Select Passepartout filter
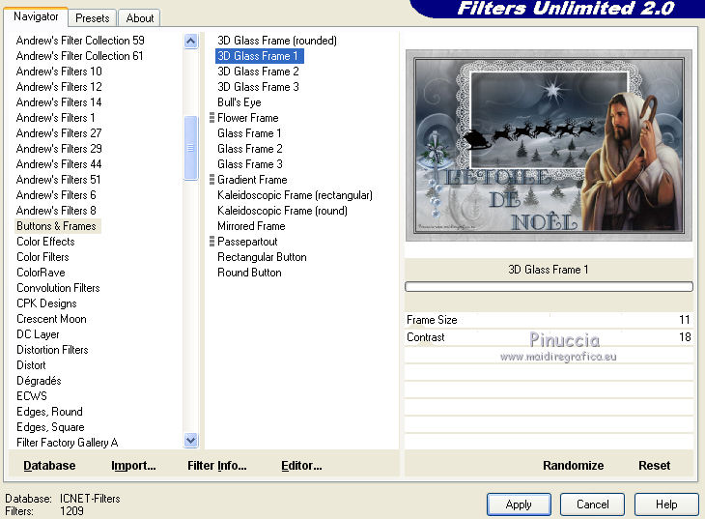705x519 pixels. (x=247, y=242)
